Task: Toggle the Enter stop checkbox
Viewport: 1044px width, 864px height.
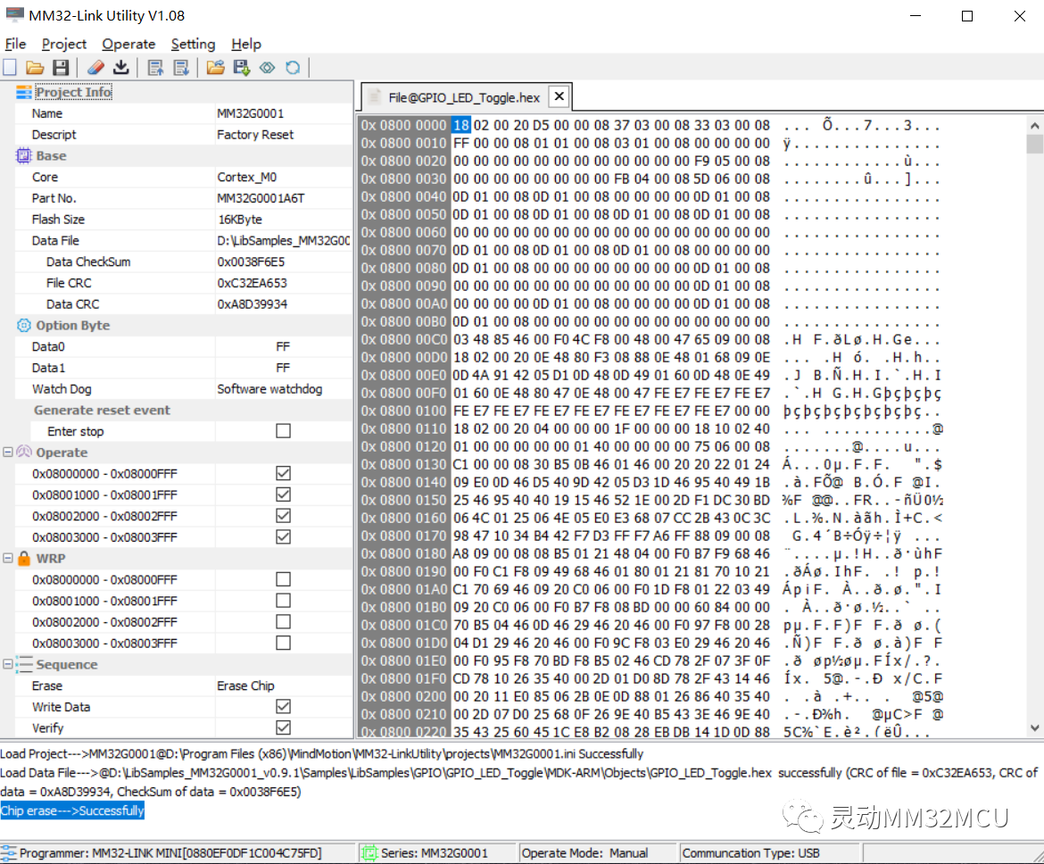Action: pyautogui.click(x=283, y=431)
